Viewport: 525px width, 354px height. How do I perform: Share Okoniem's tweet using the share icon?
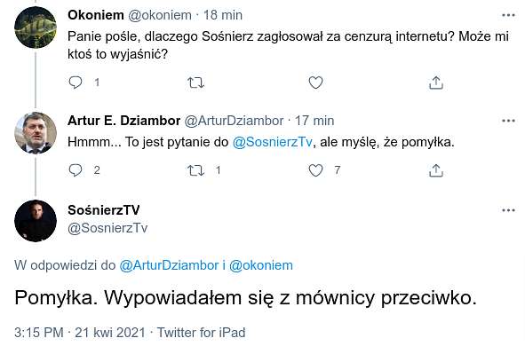click(435, 83)
